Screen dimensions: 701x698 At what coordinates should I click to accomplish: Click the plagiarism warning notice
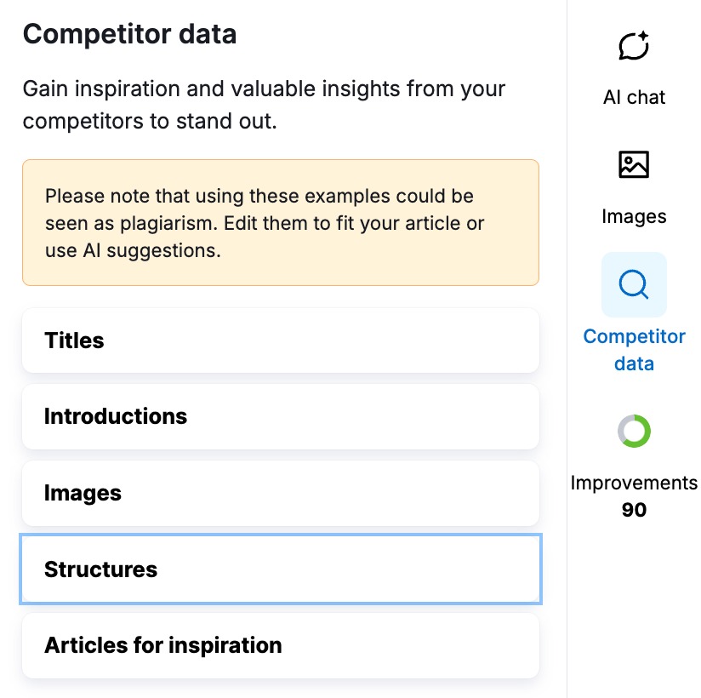tap(281, 222)
